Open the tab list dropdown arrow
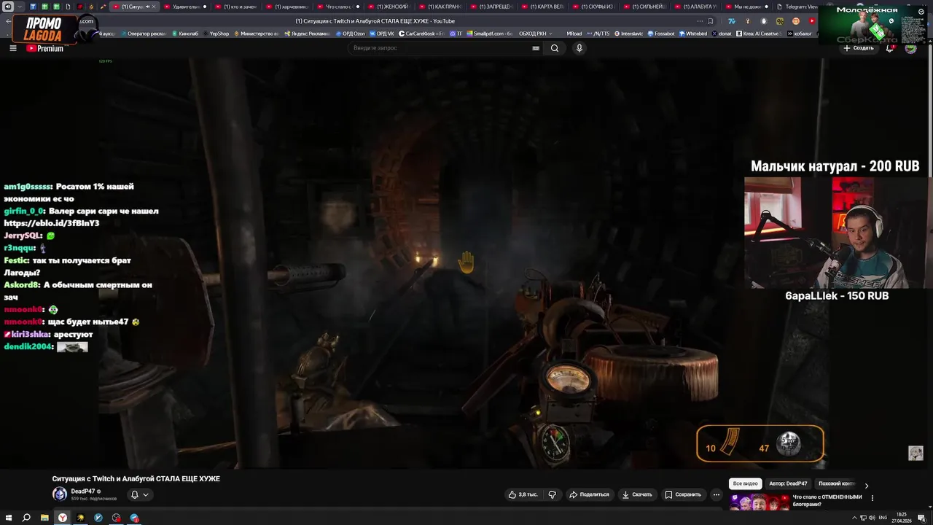This screenshot has height=525, width=933. 18,7
